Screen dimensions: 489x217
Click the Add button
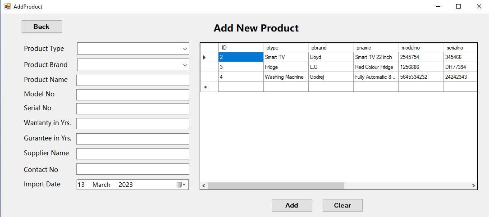[292, 205]
